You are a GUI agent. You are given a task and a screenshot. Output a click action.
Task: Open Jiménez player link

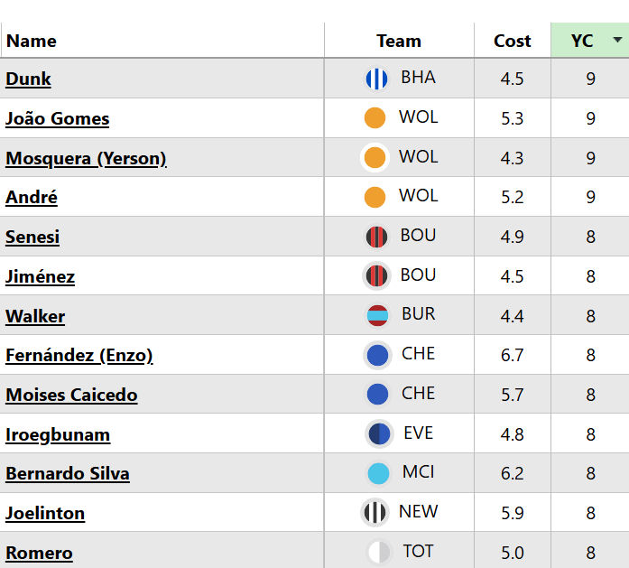coord(40,276)
